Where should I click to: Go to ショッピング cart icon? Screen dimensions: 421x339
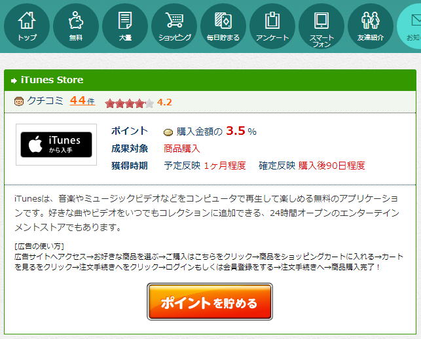click(x=174, y=26)
